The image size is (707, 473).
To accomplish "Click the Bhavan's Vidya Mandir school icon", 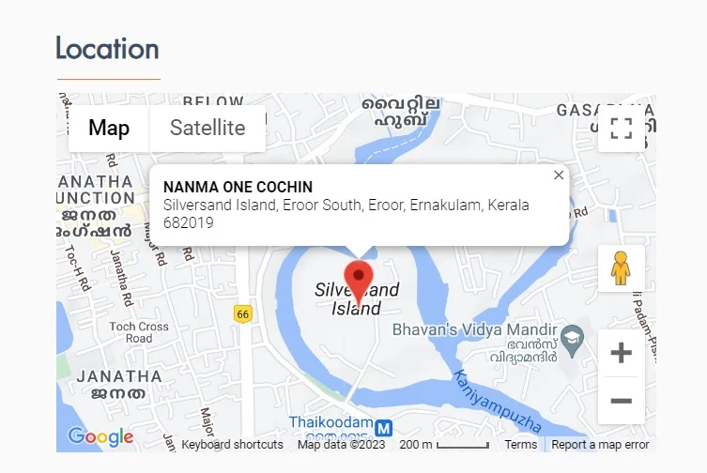I will (572, 342).
